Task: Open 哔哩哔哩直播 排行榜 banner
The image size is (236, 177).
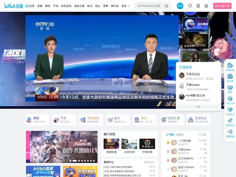Action: click(80, 171)
